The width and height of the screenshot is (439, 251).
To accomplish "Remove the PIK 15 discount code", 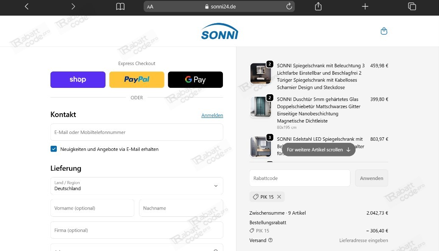I will click(x=279, y=197).
